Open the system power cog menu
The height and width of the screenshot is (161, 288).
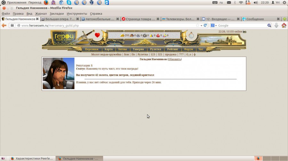coord(284,3)
